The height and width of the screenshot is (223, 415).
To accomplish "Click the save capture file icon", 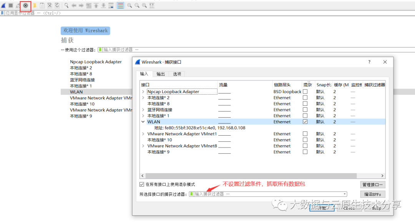I will coord(42,5).
